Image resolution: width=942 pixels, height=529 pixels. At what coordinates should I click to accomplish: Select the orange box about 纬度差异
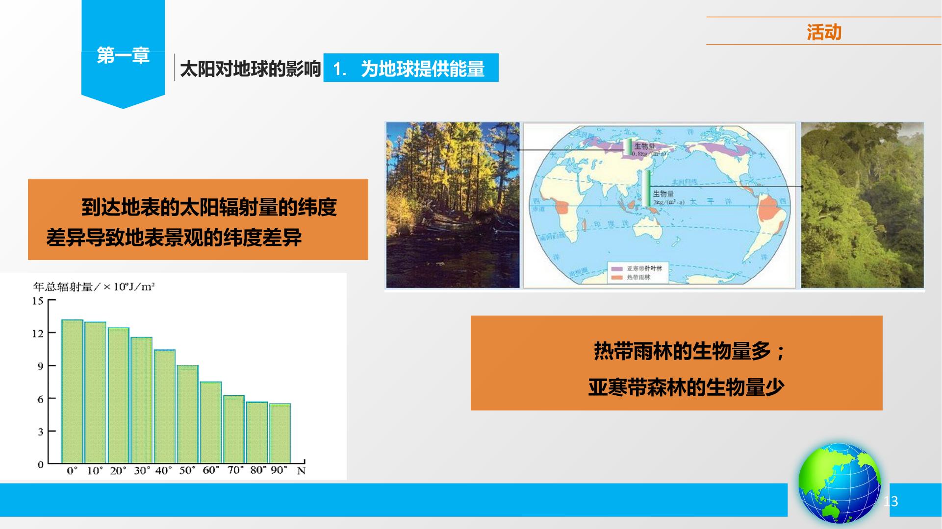(198, 219)
